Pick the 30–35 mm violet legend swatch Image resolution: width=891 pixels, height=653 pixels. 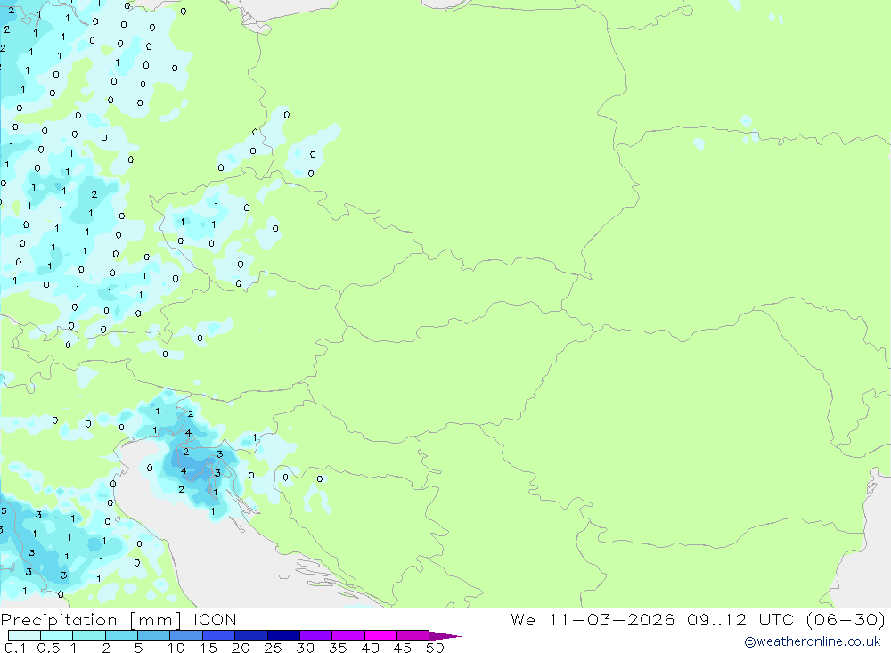click(316, 635)
